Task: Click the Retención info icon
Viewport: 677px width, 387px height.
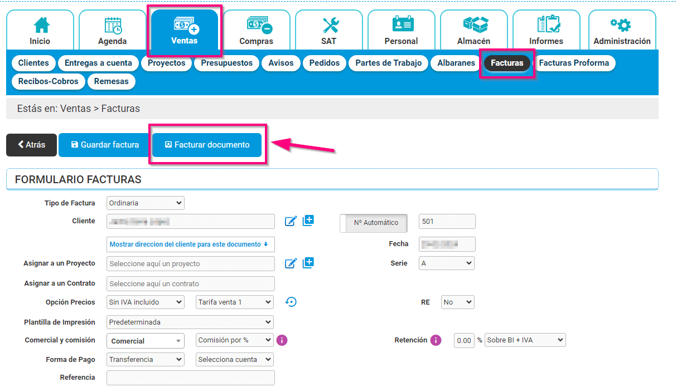Action: tap(436, 340)
